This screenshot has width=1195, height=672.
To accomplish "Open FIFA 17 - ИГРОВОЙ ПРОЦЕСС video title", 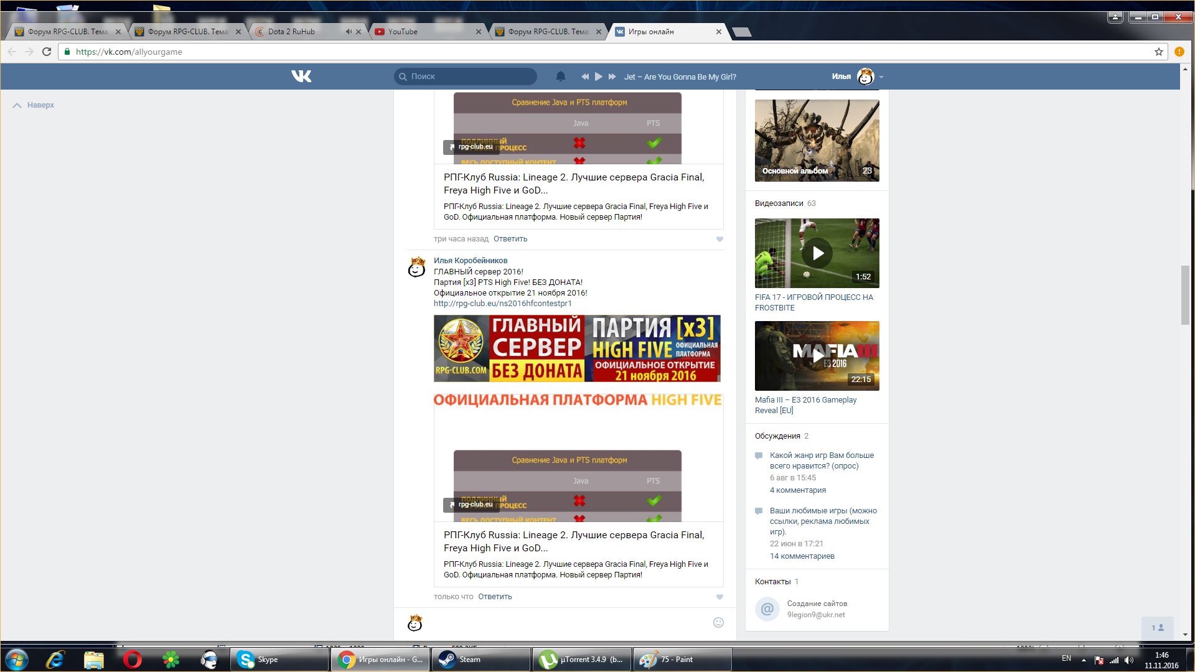I will tap(814, 302).
